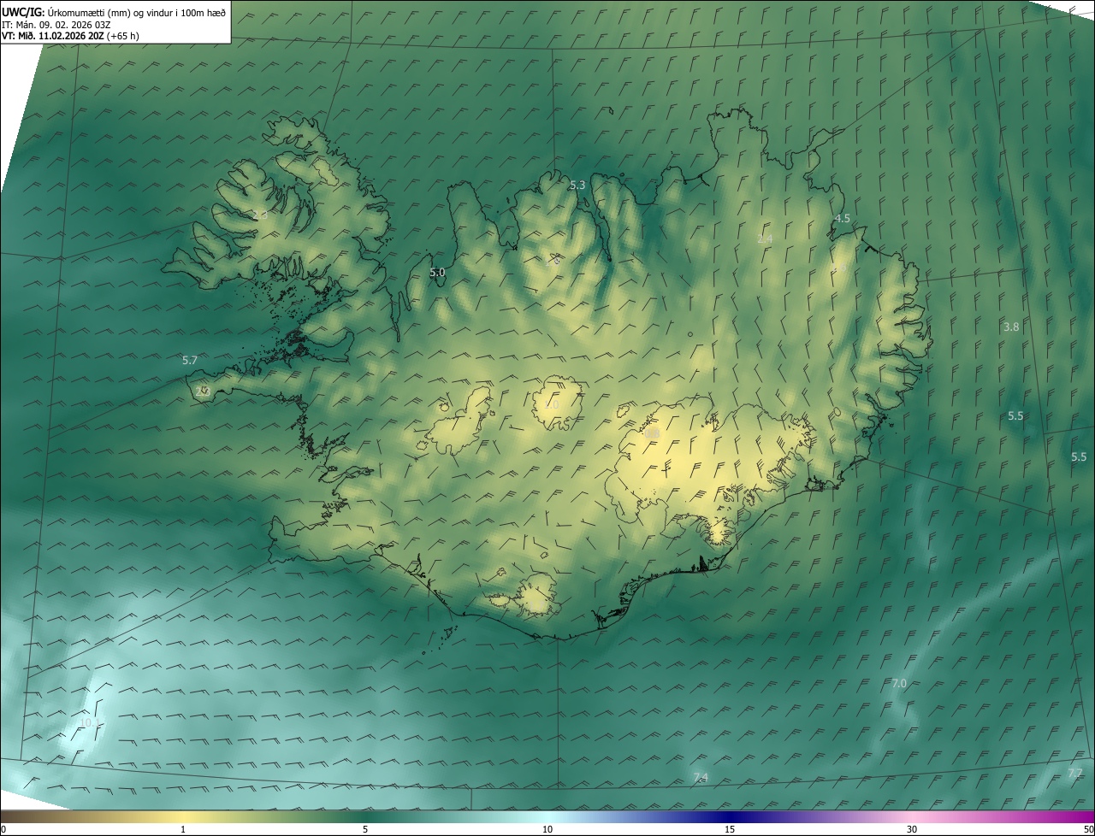Click the valid time 'VT: Mið. 11.02.2026 20Z (+65 h)'

click(70, 36)
